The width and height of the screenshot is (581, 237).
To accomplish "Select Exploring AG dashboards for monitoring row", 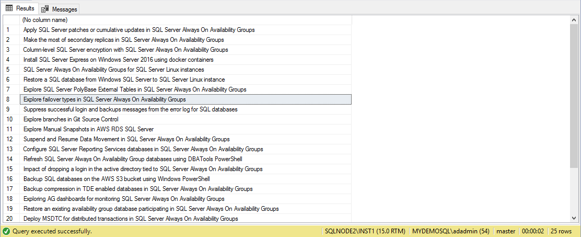I will click(185, 199).
